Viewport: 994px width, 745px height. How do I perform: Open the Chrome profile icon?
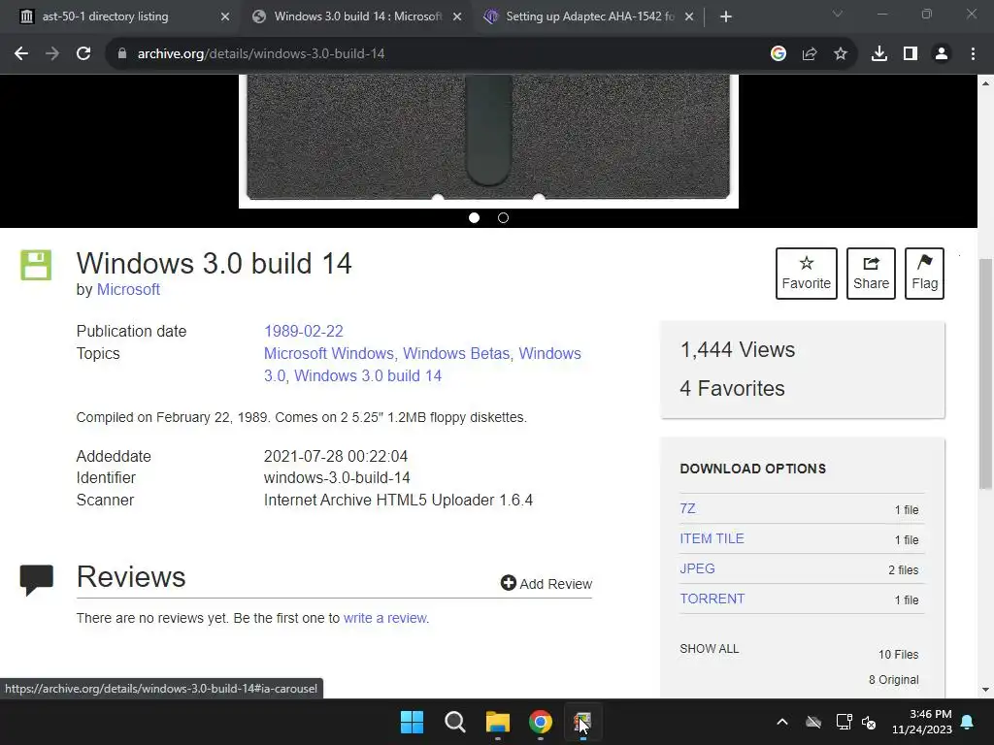(942, 54)
